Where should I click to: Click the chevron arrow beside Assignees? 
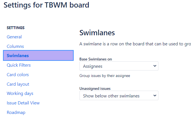[154, 66]
